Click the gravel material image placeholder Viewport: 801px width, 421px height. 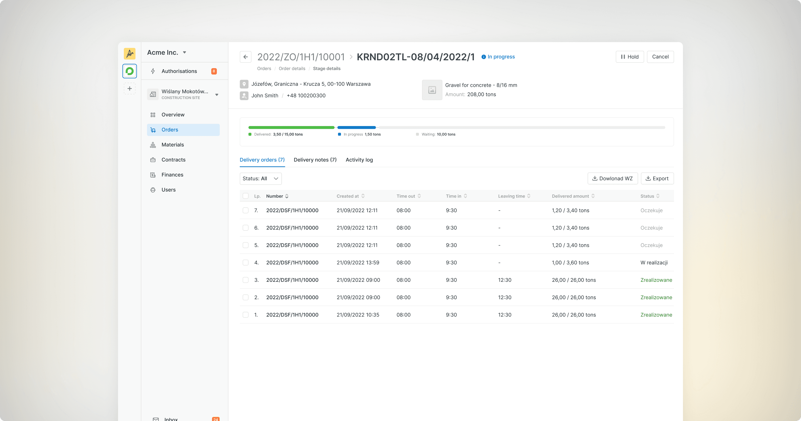click(x=432, y=90)
